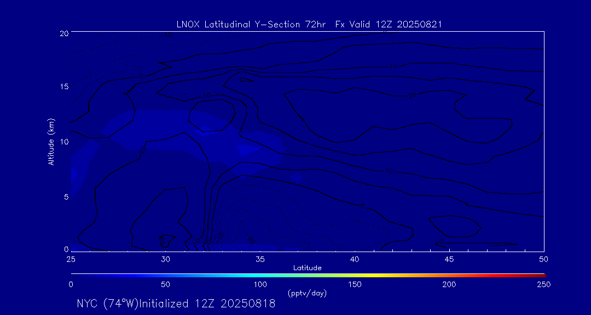Select the 15 km altitude tick label
Image resolution: width=591 pixels, height=315 pixels.
click(x=63, y=87)
